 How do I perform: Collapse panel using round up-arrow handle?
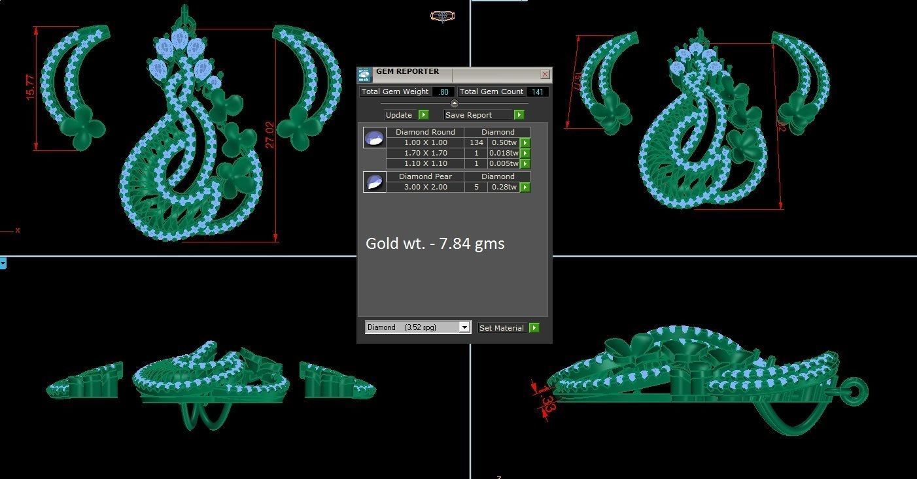(x=455, y=103)
